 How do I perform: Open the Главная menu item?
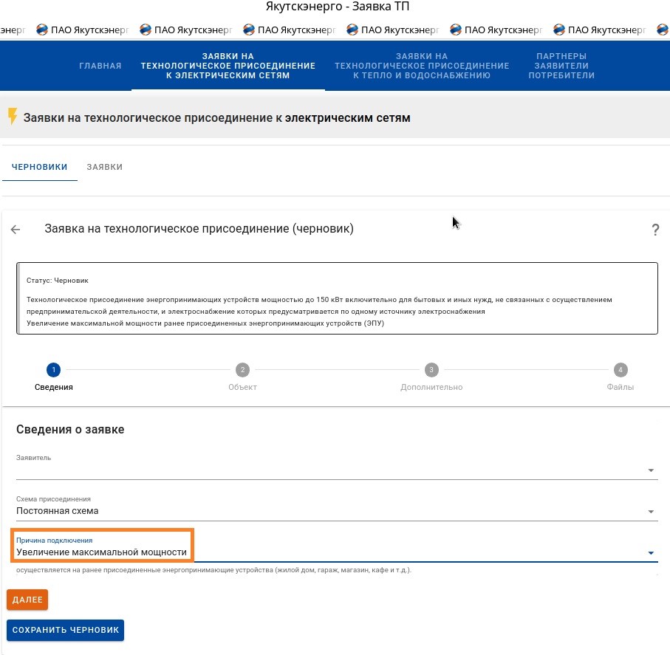[x=100, y=66]
